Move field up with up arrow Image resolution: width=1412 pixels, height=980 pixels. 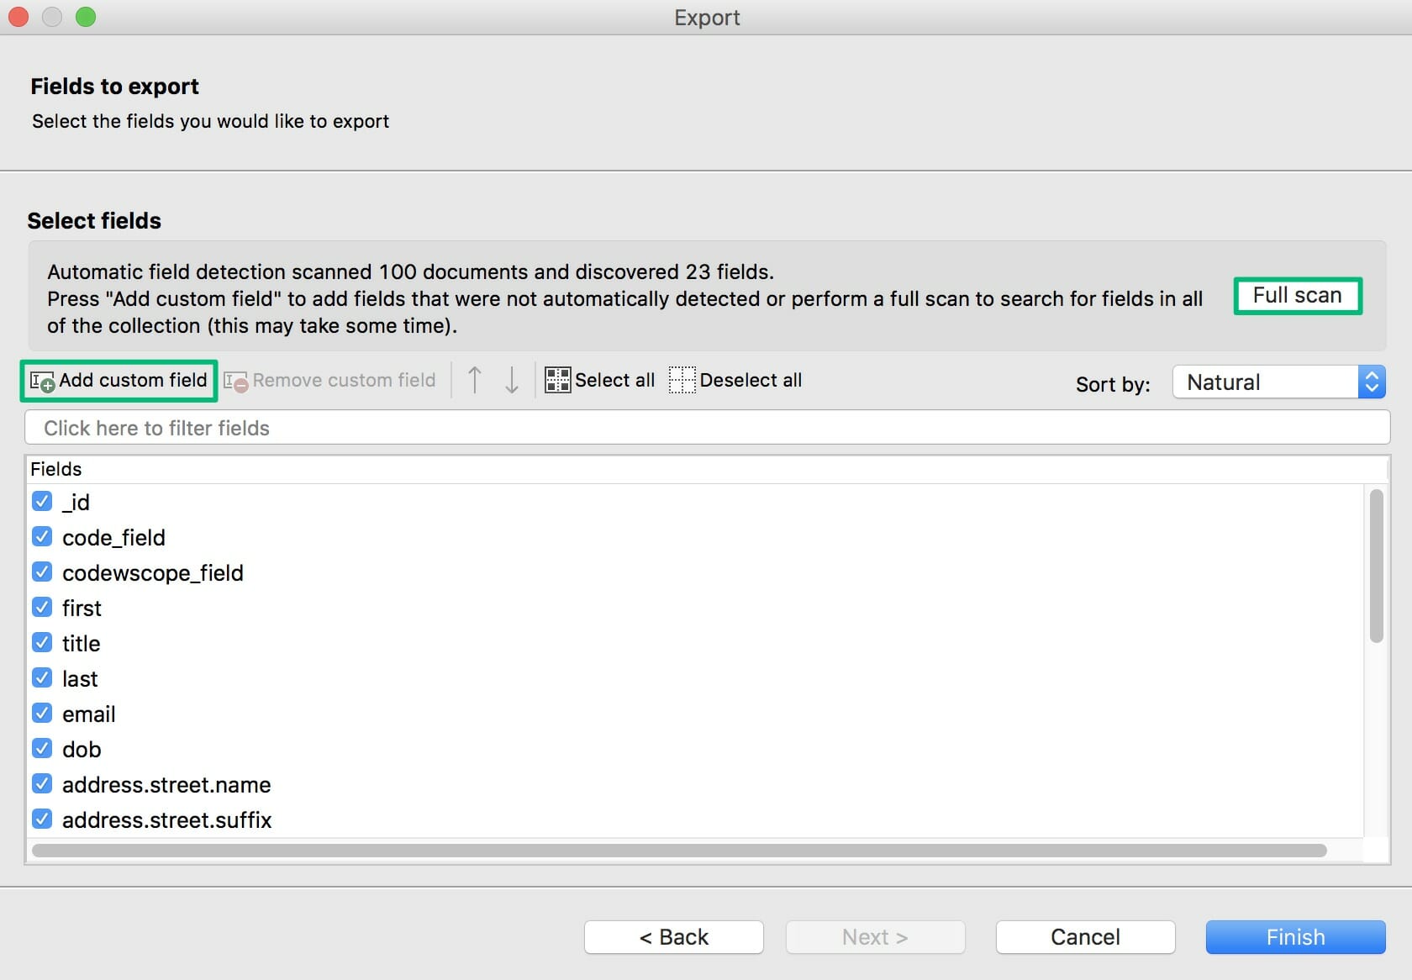[x=475, y=380]
